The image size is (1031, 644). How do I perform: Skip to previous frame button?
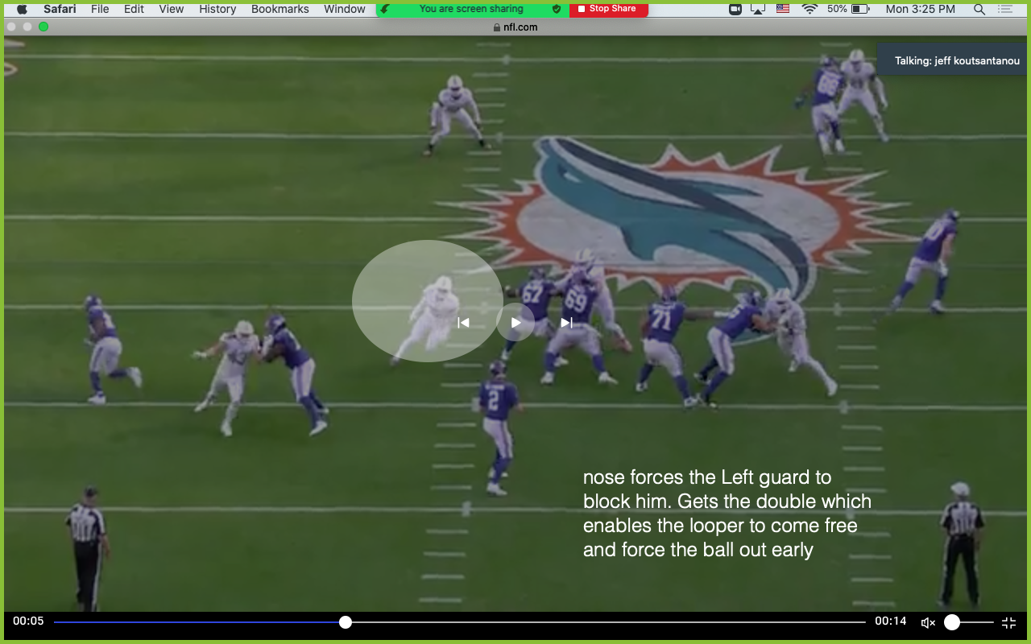click(x=463, y=323)
